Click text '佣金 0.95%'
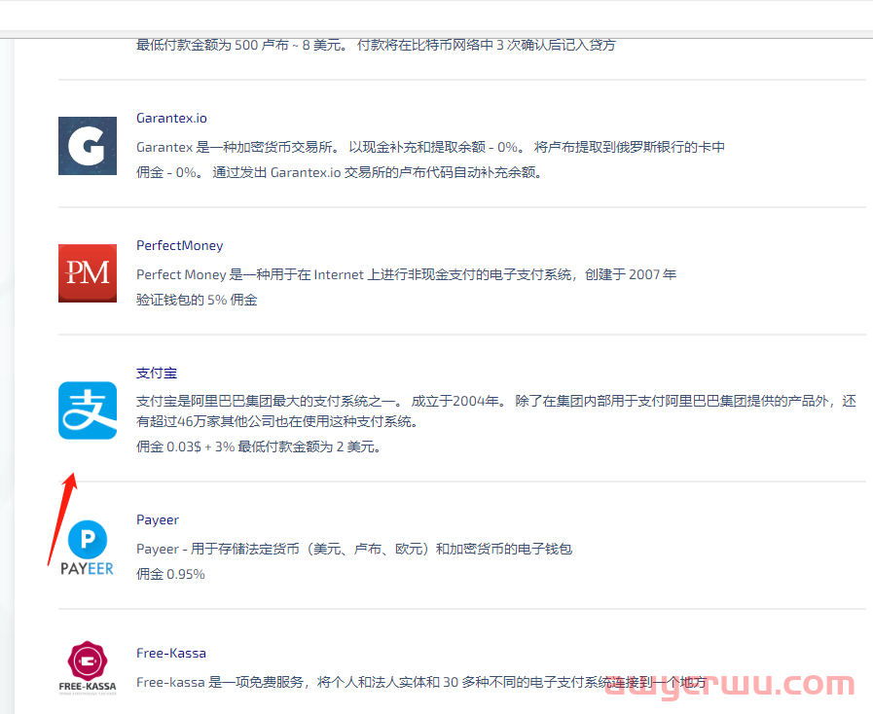873x714 pixels. click(x=170, y=574)
